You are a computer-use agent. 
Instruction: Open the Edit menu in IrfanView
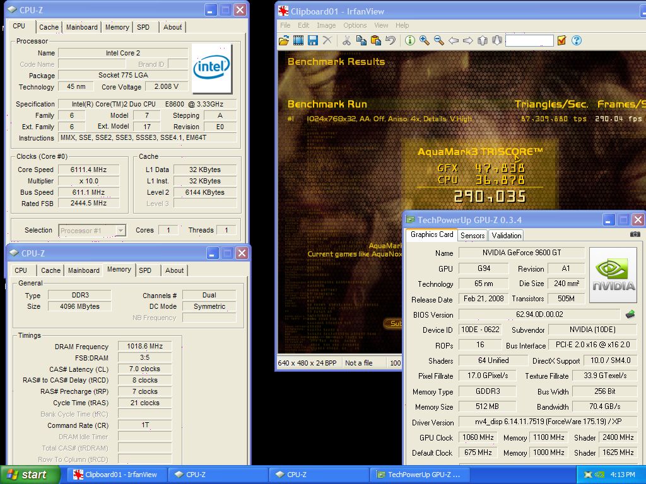coord(303,25)
